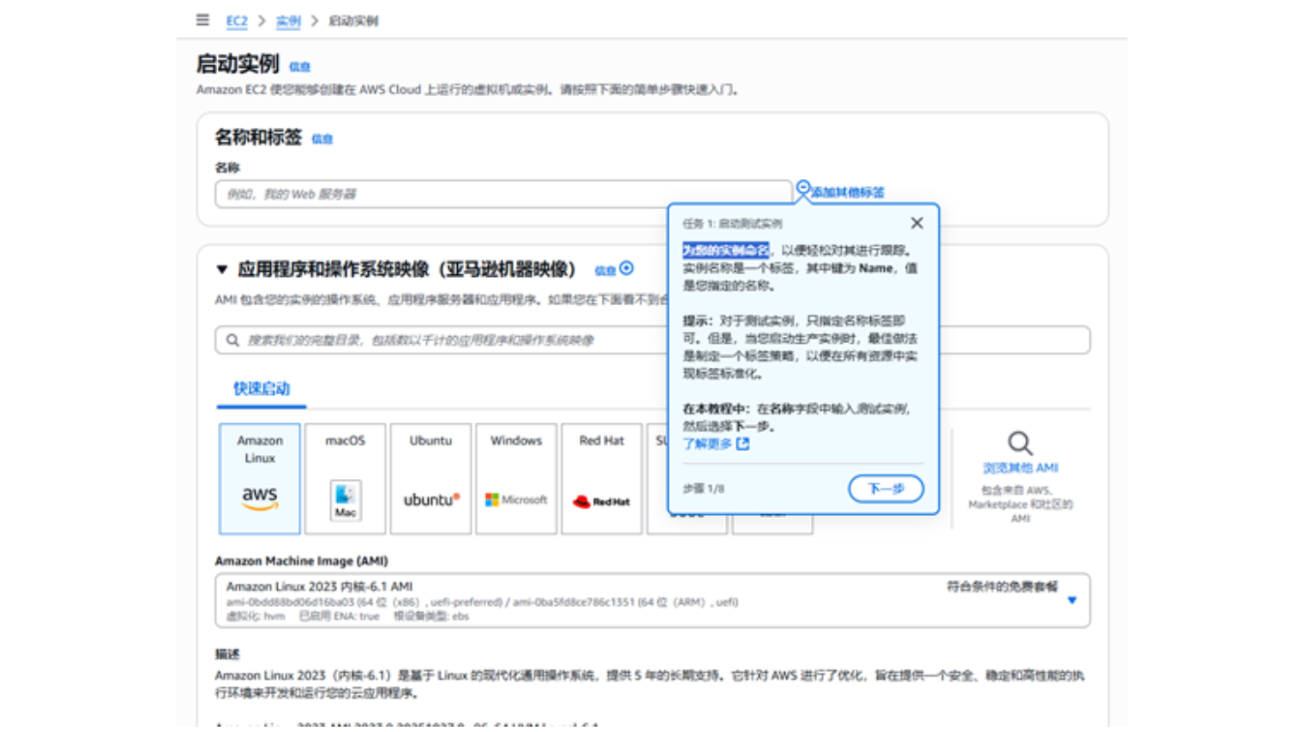1304x732 pixels.
Task: Pick the Ubuntu image tile
Action: (431, 479)
